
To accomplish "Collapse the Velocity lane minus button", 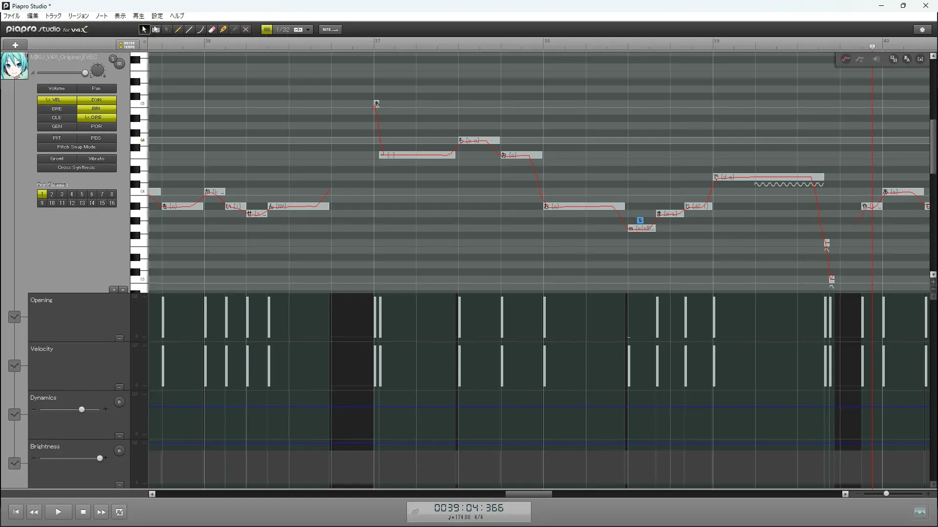I will click(119, 387).
